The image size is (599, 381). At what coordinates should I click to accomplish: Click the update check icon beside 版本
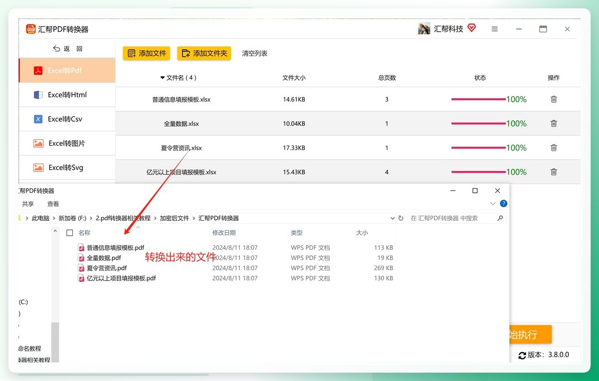click(522, 355)
